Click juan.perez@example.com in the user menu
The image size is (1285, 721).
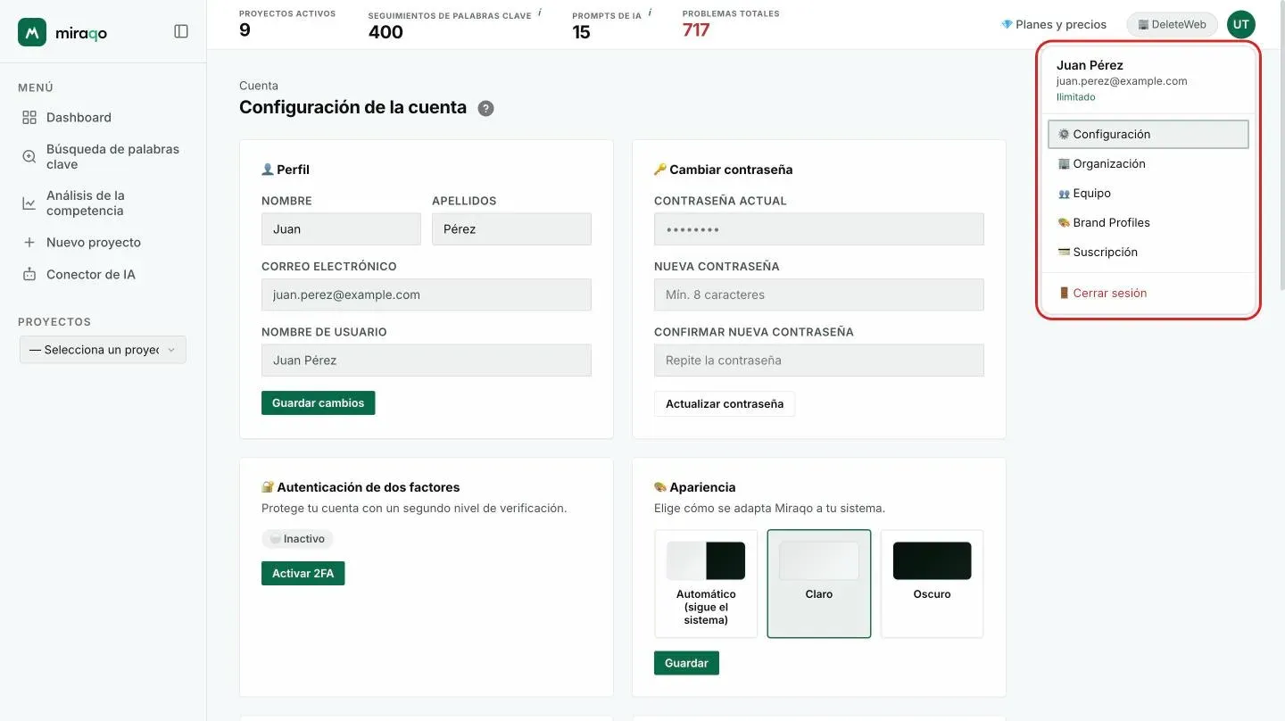point(1122,81)
